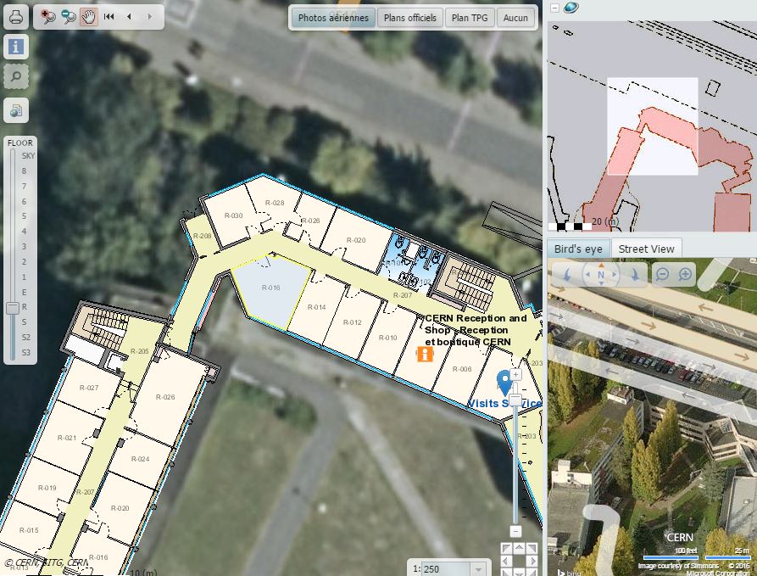Click room R-014 on floor plan
The width and height of the screenshot is (757, 576).
(317, 307)
